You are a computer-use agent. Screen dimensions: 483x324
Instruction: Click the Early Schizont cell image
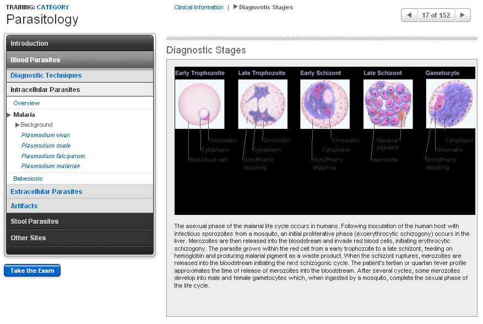(x=324, y=104)
